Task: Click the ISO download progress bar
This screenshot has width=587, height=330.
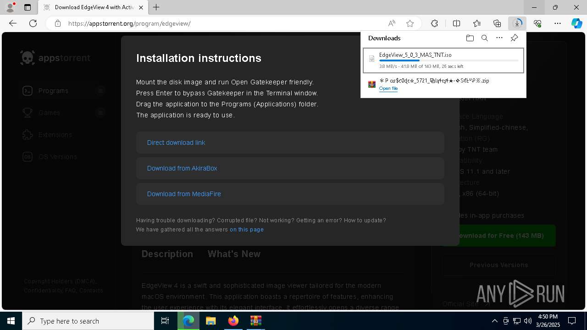Action: (449, 60)
